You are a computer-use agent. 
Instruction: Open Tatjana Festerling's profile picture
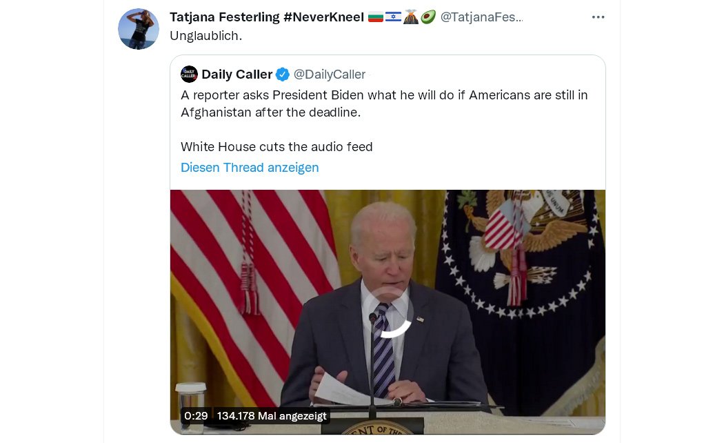click(x=139, y=29)
